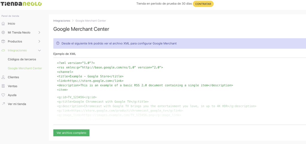Screen dimensions: 306x144
Task: Click the Mi Tienda Neolo gear icon
Action: pyautogui.click(x=3, y=33)
